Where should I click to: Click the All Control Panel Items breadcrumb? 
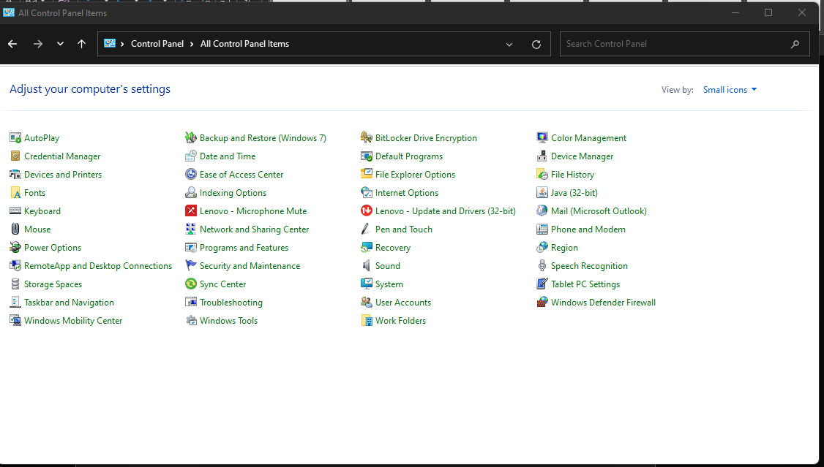point(245,44)
